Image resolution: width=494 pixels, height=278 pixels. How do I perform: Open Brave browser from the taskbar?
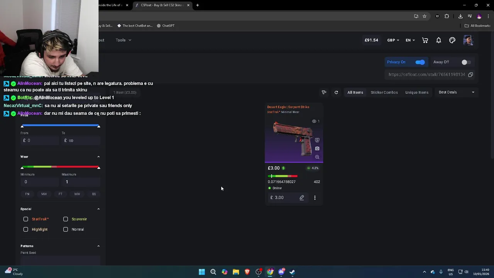click(247, 272)
